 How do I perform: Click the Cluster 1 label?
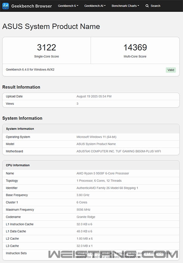[12, 202]
